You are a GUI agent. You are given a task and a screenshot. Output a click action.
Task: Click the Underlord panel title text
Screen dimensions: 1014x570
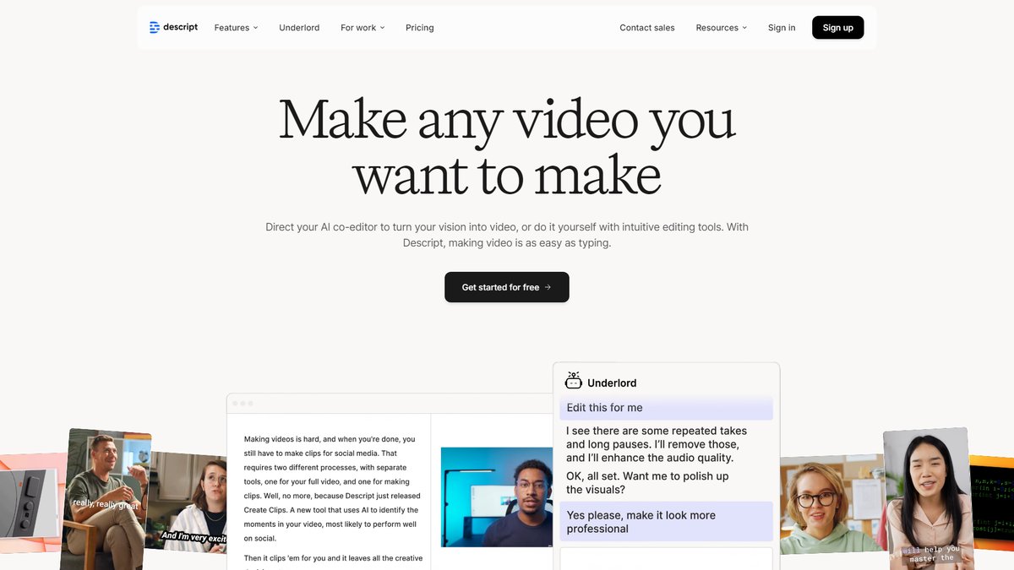(612, 383)
